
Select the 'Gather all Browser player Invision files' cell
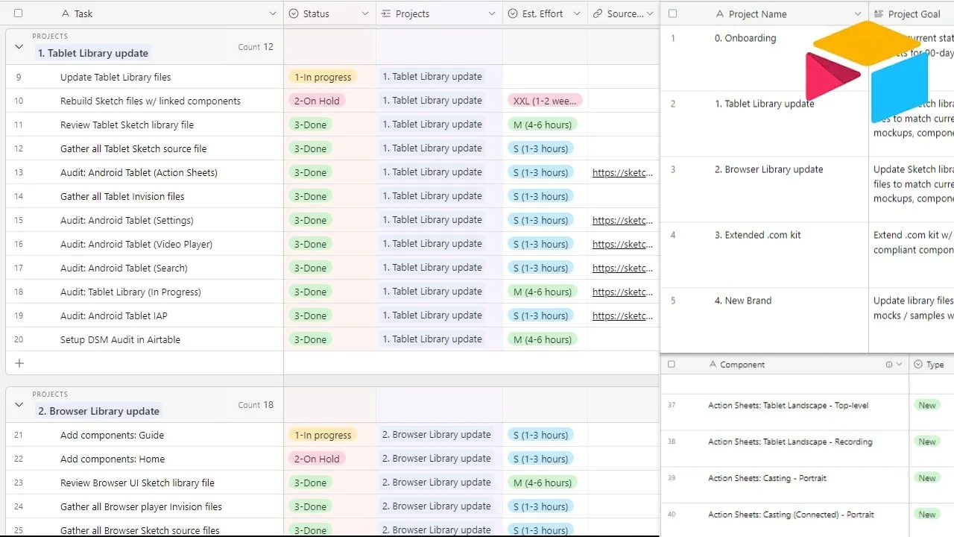pyautogui.click(x=145, y=506)
